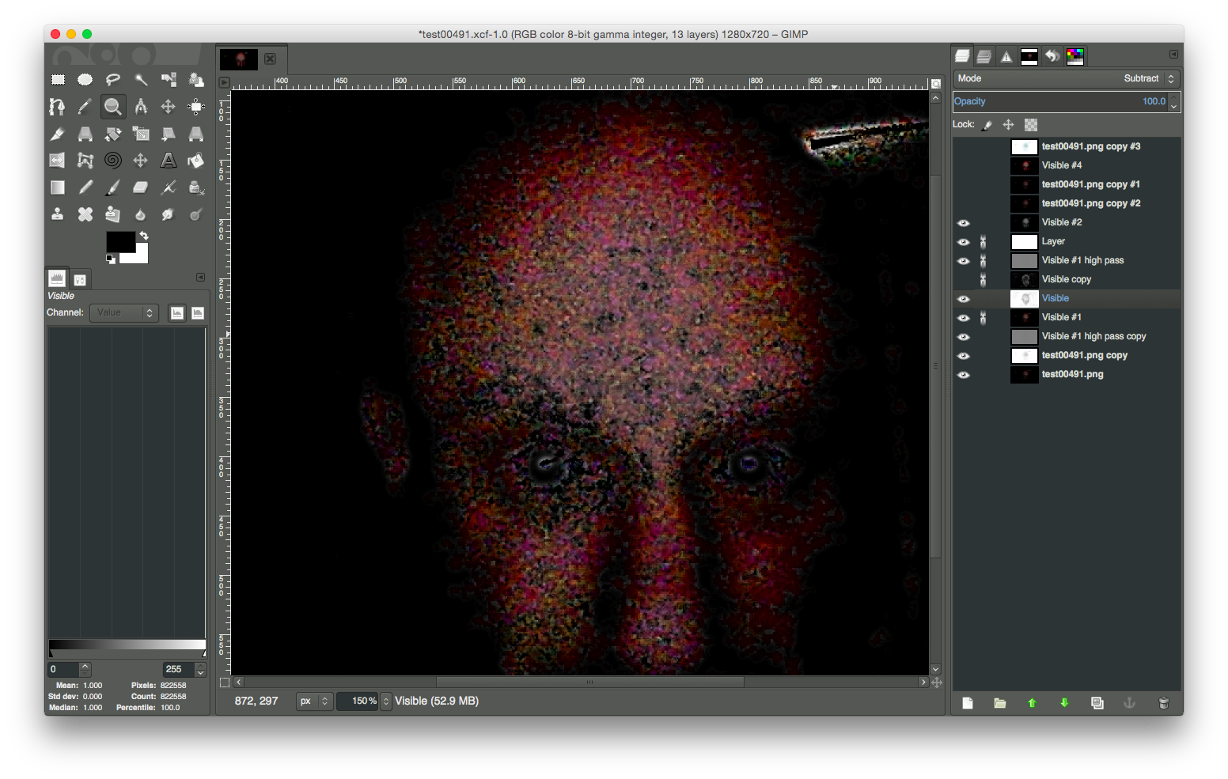This screenshot has height=779, width=1228.
Task: Select the Crop tool
Action: click(58, 134)
